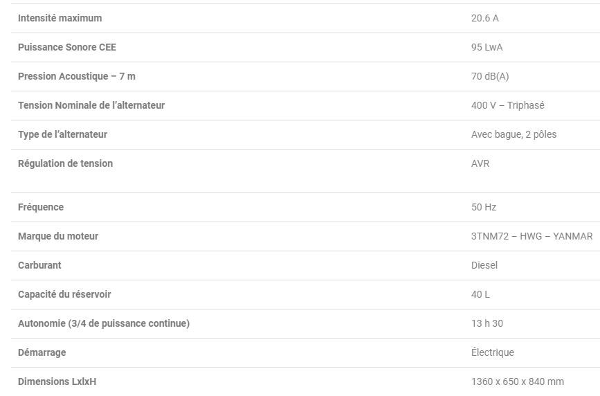Click the "Marque du moteur" label
600x396 pixels.
click(x=58, y=236)
